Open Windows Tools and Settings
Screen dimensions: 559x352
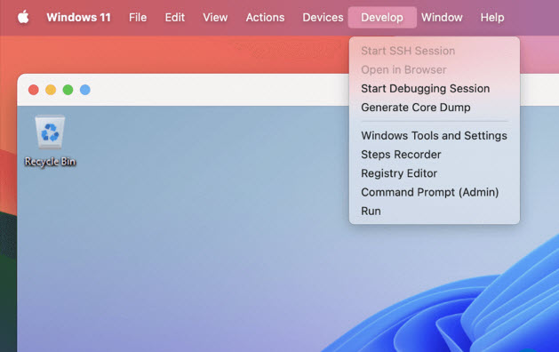(x=435, y=135)
